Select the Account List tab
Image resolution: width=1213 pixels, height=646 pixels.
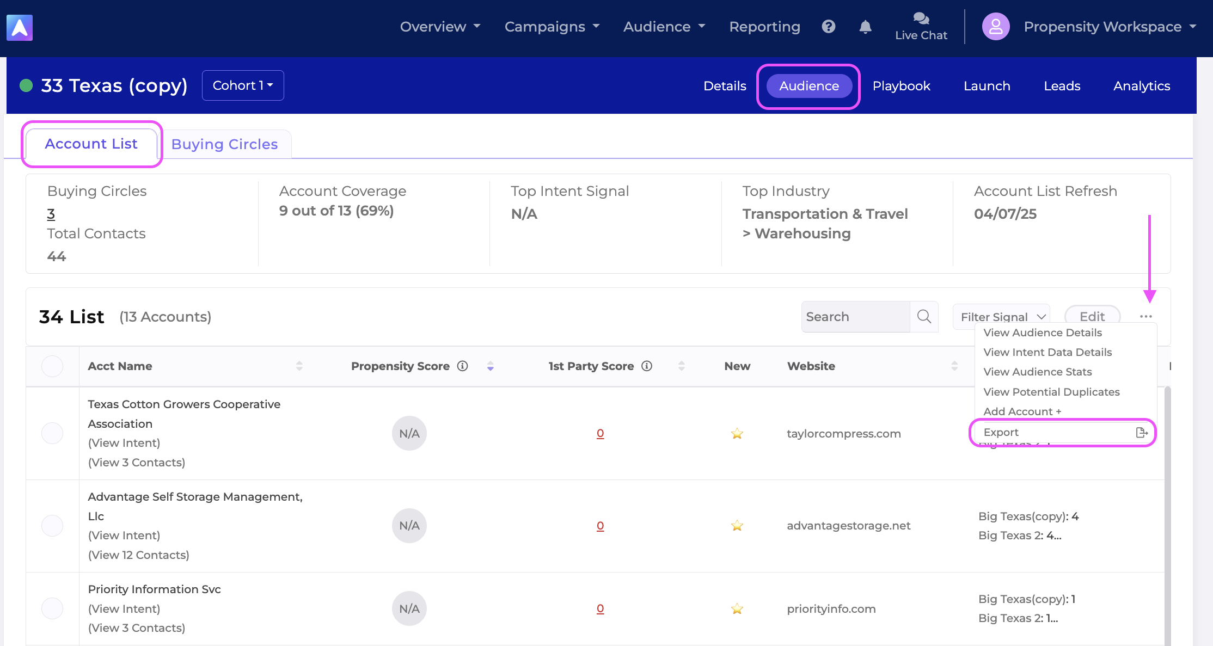click(x=91, y=144)
